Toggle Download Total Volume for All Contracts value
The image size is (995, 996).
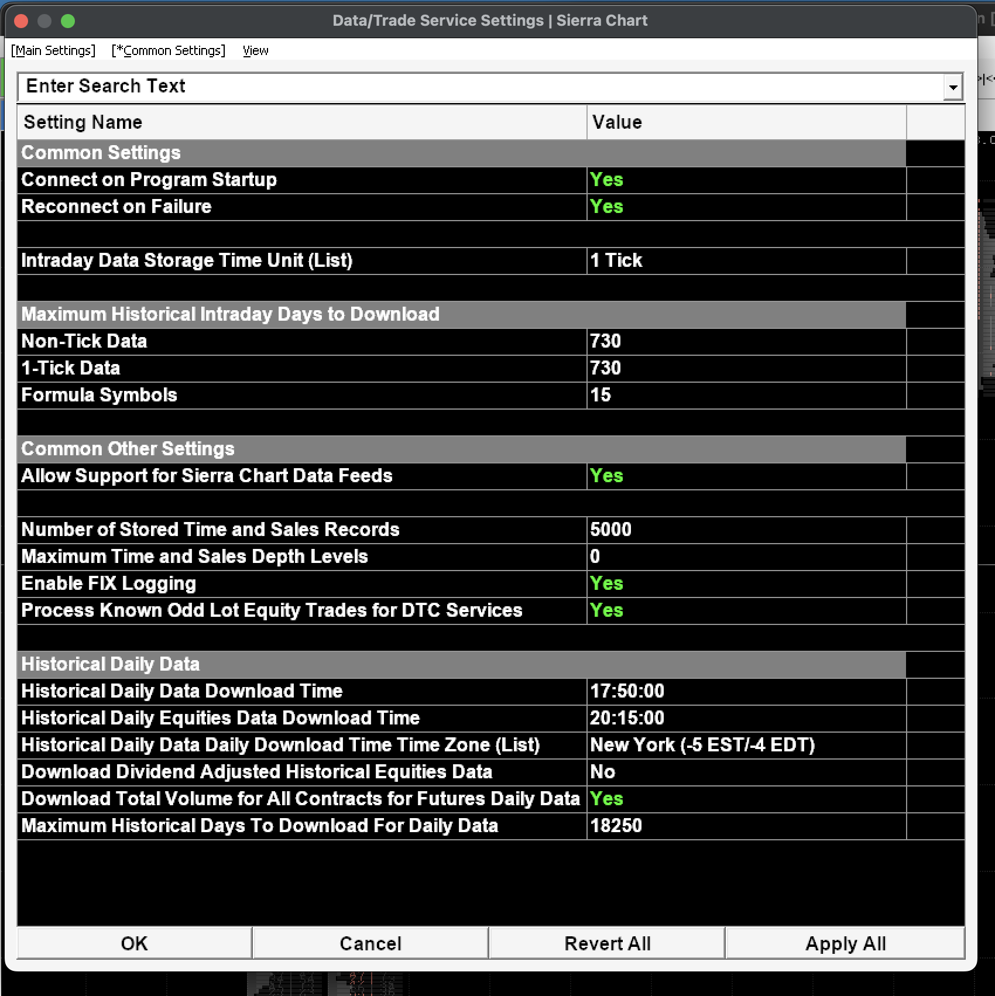click(x=746, y=799)
